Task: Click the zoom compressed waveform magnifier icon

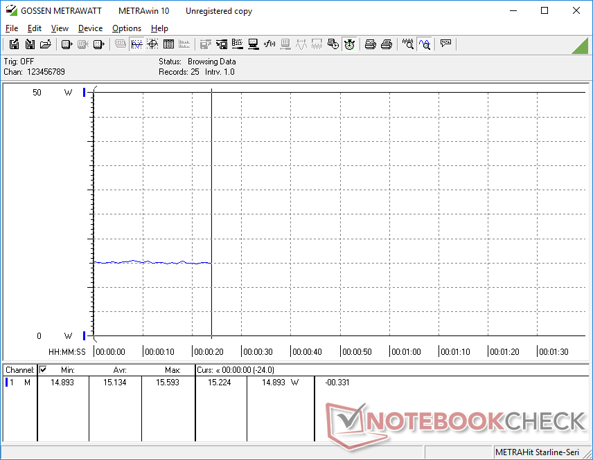Action: click(x=407, y=44)
